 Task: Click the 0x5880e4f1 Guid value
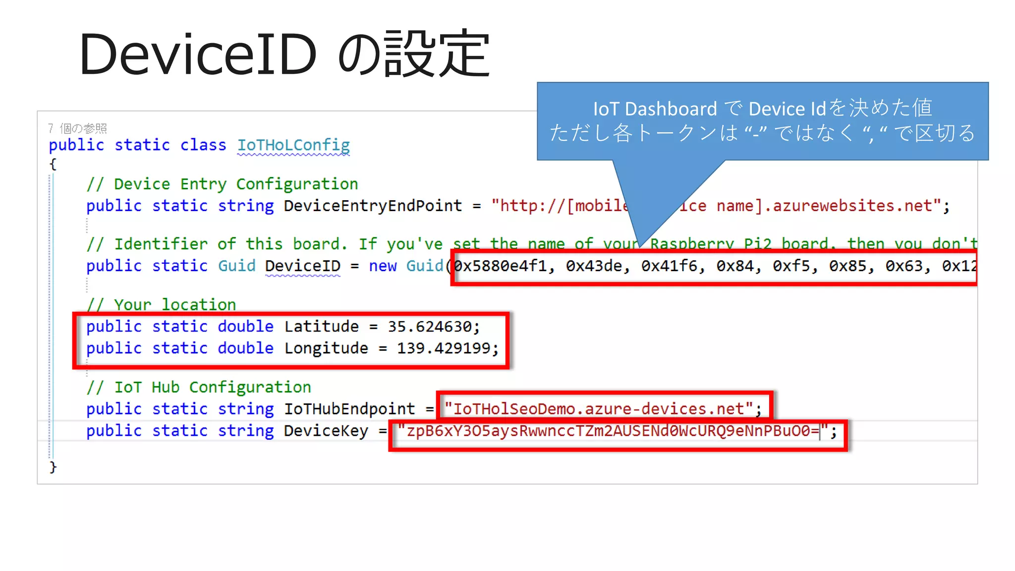(501, 266)
